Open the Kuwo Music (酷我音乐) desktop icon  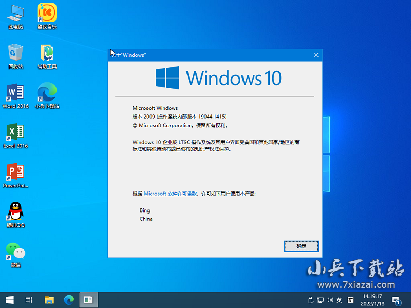point(47,16)
